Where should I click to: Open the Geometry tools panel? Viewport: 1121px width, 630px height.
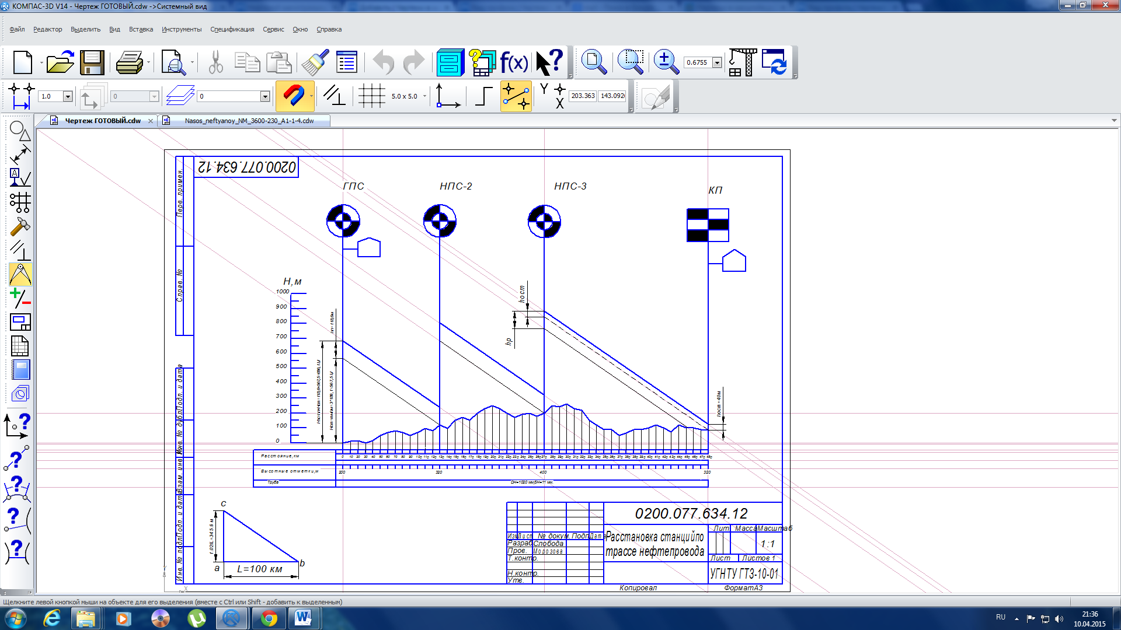click(x=20, y=131)
